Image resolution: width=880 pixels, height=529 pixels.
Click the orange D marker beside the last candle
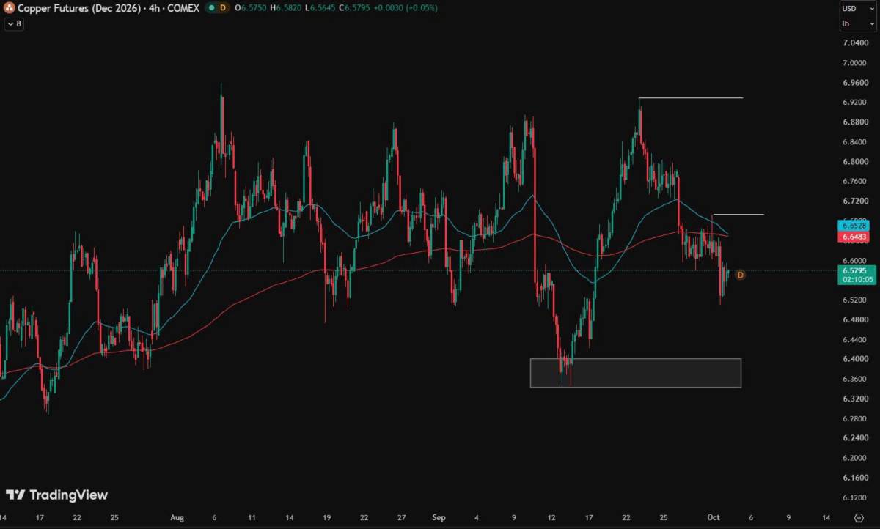pos(740,275)
